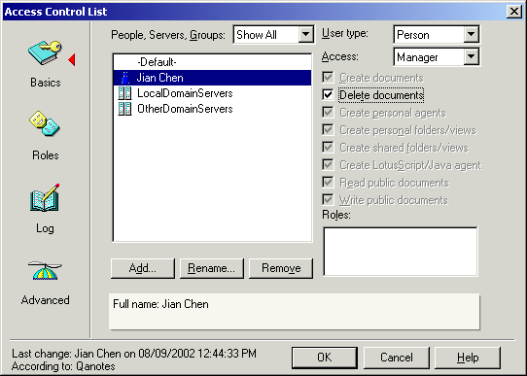
Task: Click the Add... button
Action: coord(143,268)
